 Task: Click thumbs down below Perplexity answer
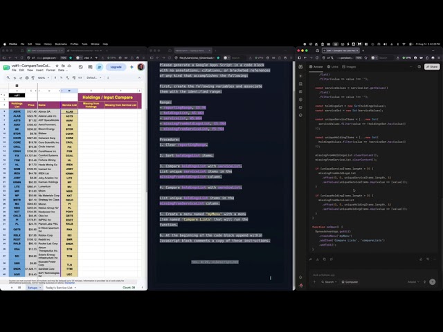coord(428,259)
